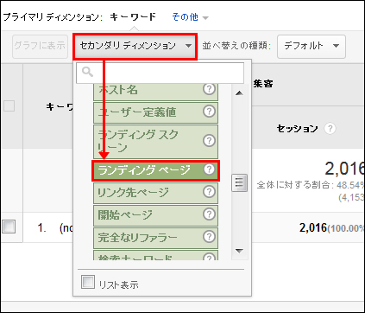Viewport: 365px width, 313px height.
Task: Open the その他 primary dimension menu
Action: click(x=190, y=17)
